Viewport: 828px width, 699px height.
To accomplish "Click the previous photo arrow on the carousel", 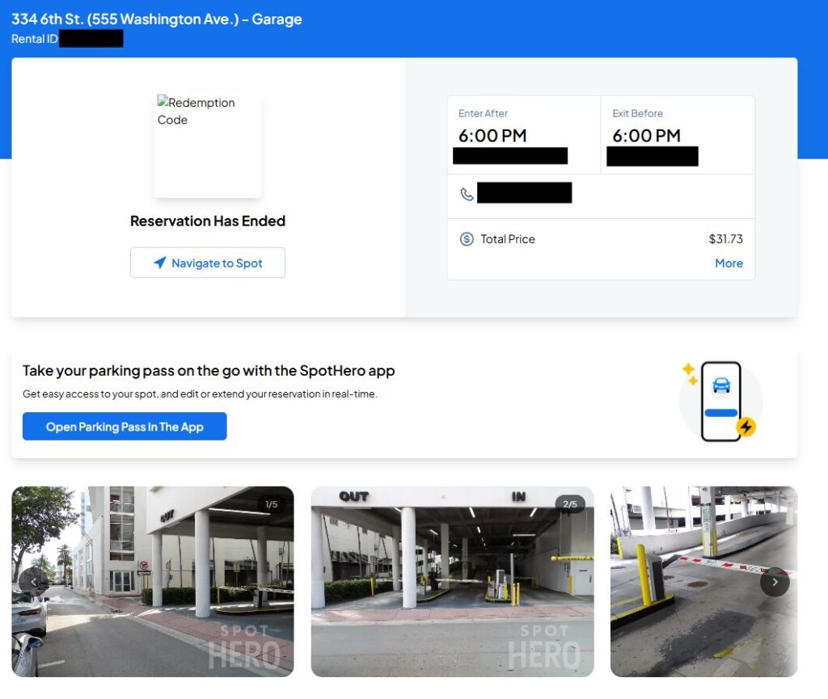I will tap(33, 581).
